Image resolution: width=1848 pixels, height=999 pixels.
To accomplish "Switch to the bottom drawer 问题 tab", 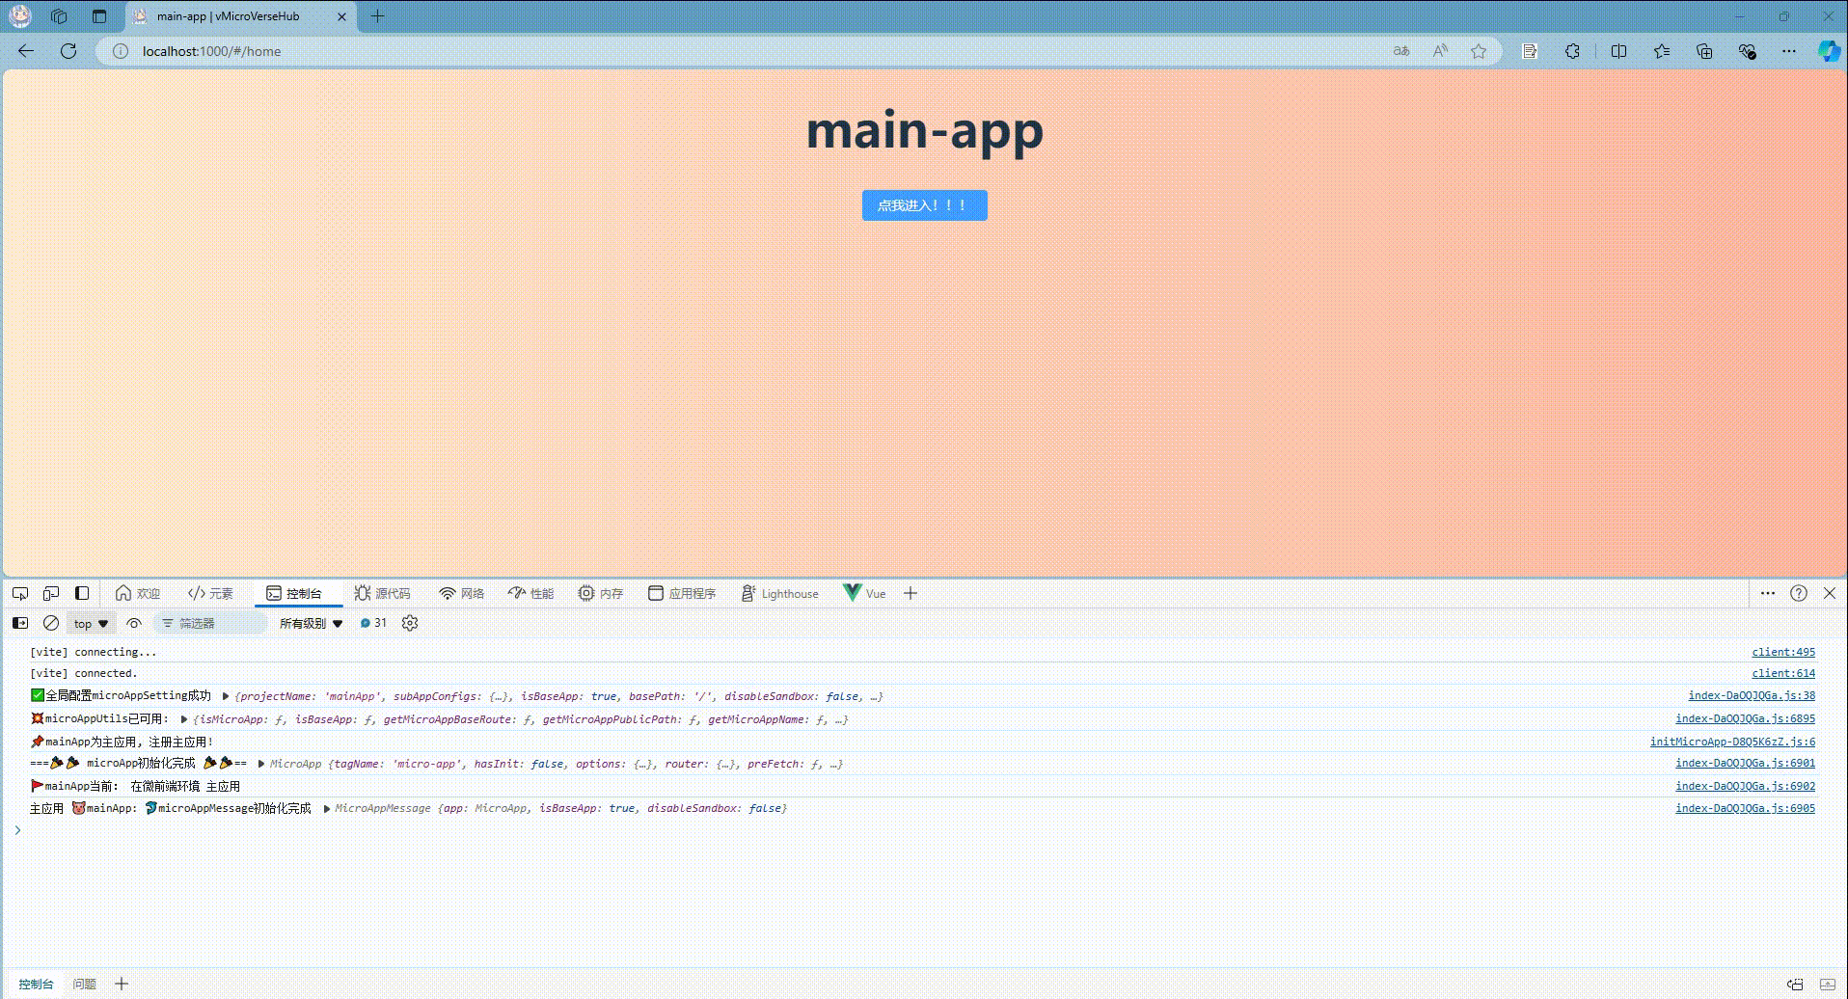I will (x=85, y=984).
